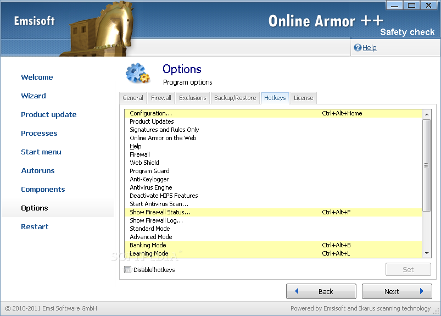Open the Product update section

(49, 115)
